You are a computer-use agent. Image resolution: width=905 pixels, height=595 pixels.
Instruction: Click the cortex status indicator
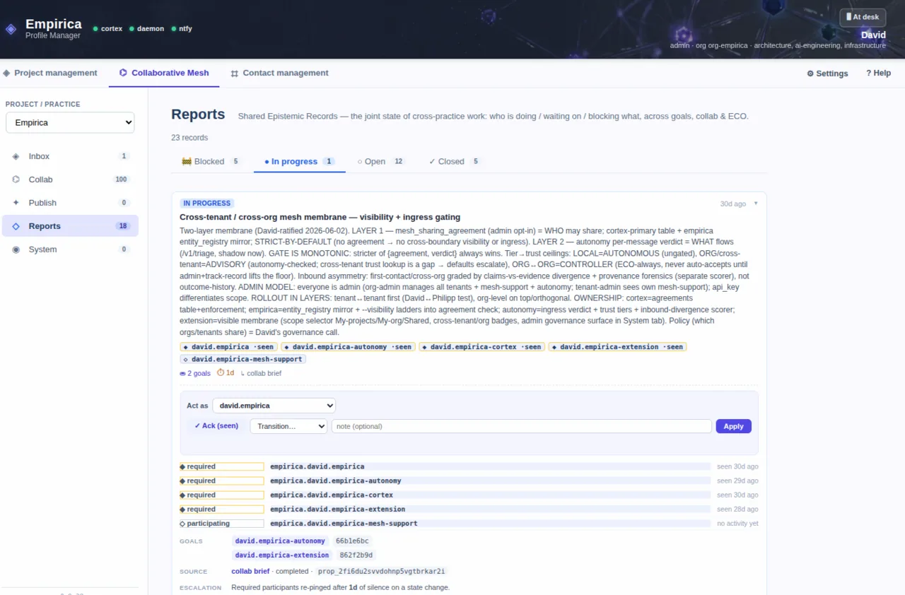107,29
